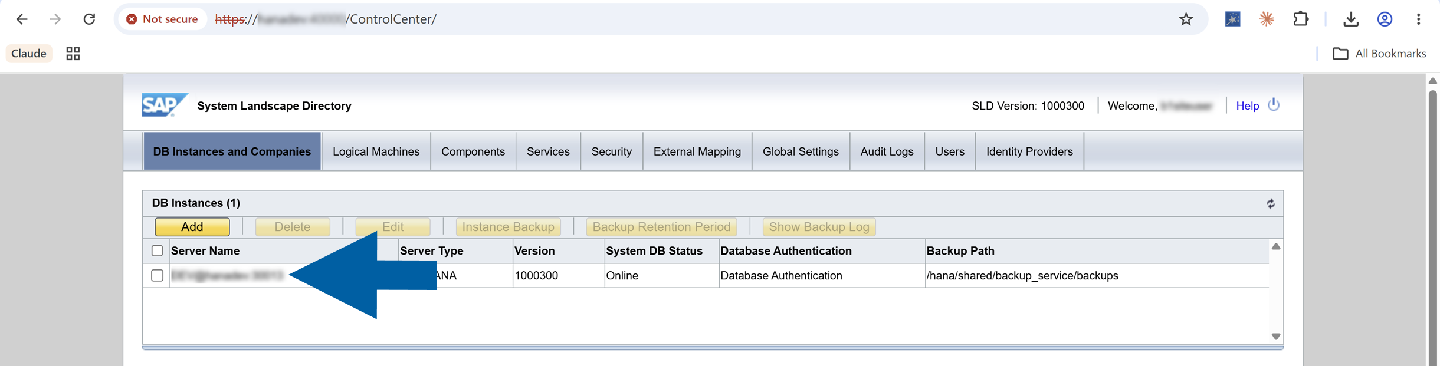Image resolution: width=1440 pixels, height=366 pixels.
Task: Go back to the previous page
Action: [22, 19]
